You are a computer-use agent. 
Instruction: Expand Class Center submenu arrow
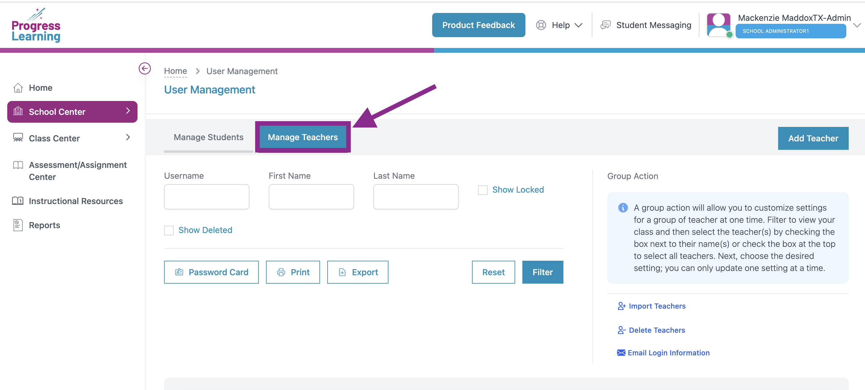(x=128, y=137)
